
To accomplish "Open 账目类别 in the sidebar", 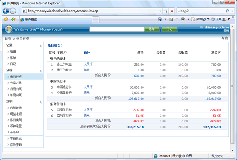I will [x=16, y=120].
